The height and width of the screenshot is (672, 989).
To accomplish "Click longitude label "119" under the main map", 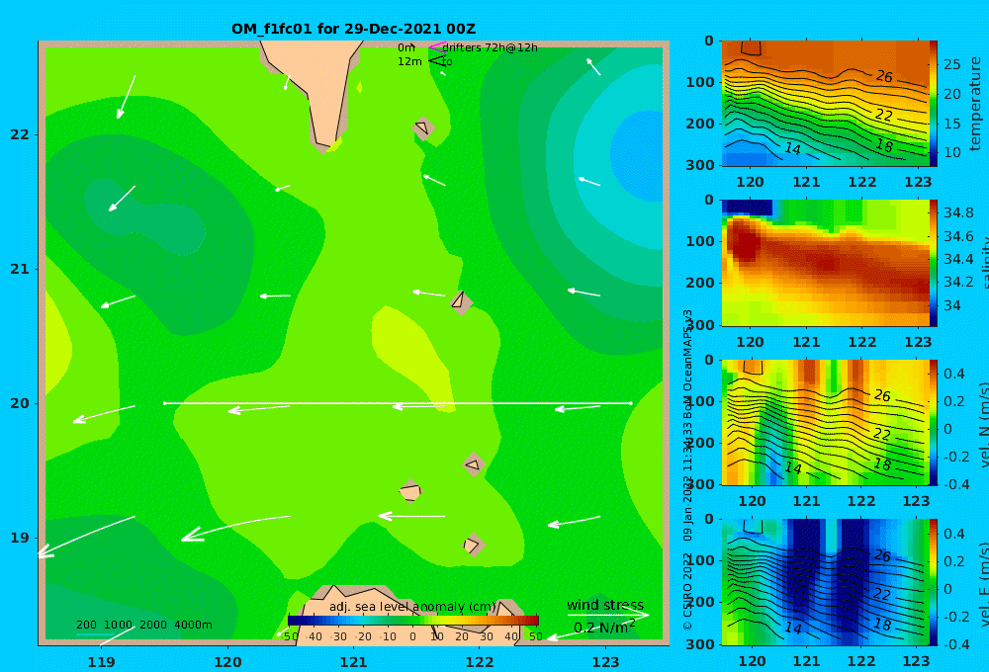I will coord(101,662).
